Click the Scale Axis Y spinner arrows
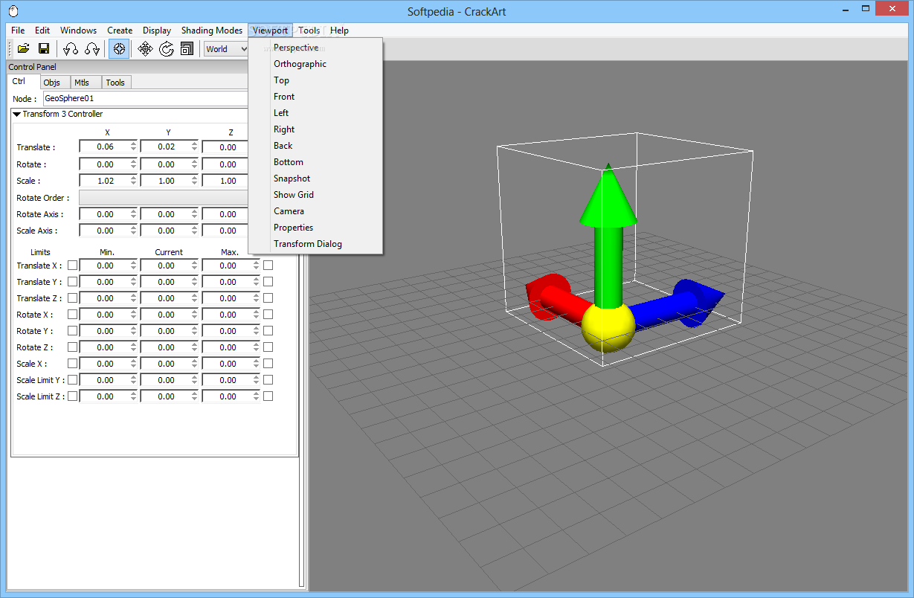This screenshot has width=914, height=598. click(194, 231)
